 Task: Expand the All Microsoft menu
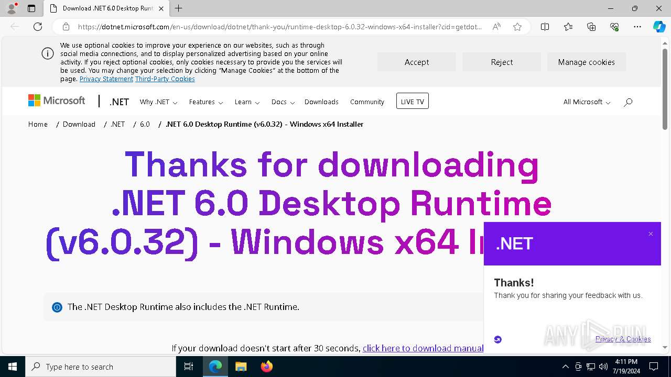(587, 102)
